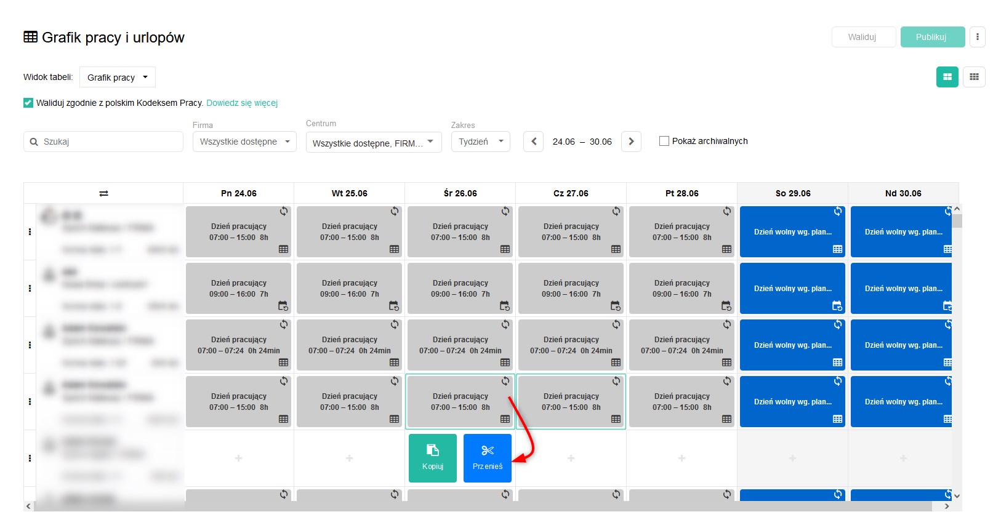Open row menu dots beside the empty plus row
Viewport: 993px width, 517px height.
(x=30, y=458)
